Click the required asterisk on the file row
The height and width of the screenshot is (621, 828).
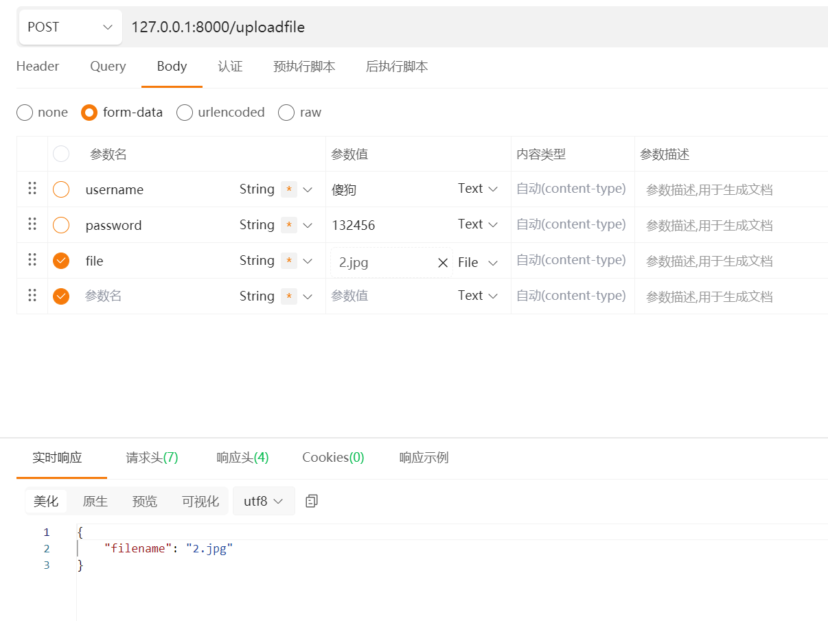click(289, 261)
